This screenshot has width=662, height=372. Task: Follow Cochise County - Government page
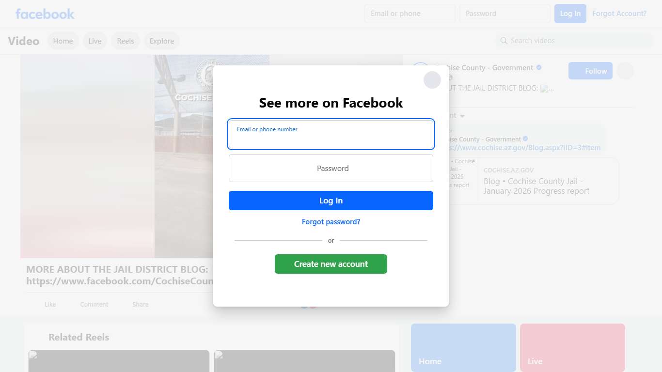tap(590, 71)
